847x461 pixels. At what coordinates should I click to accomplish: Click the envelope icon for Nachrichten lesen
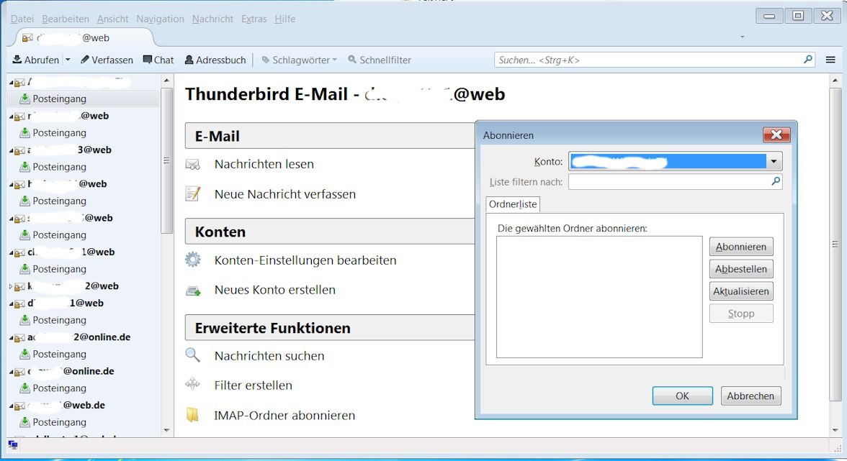click(x=193, y=164)
